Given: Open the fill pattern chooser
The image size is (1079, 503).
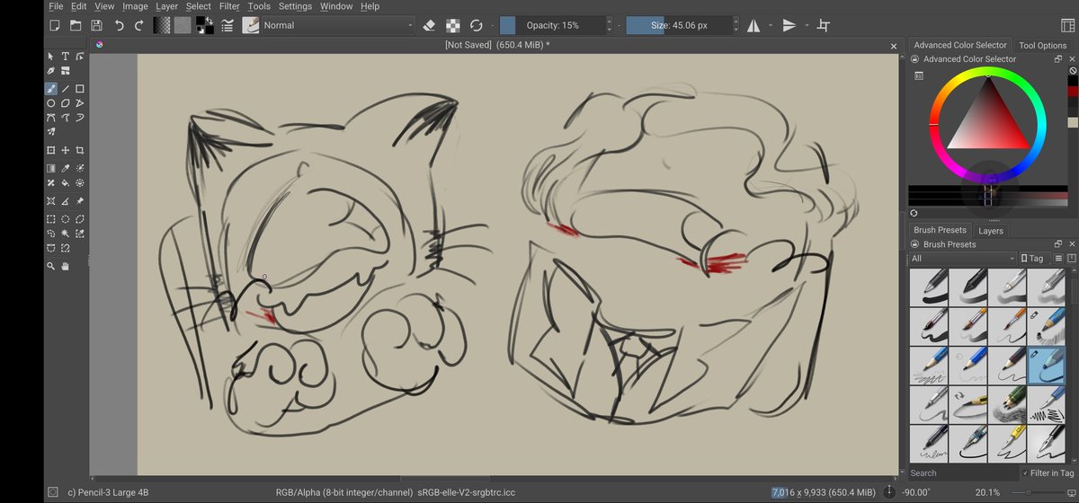Looking at the screenshot, I should click(183, 25).
